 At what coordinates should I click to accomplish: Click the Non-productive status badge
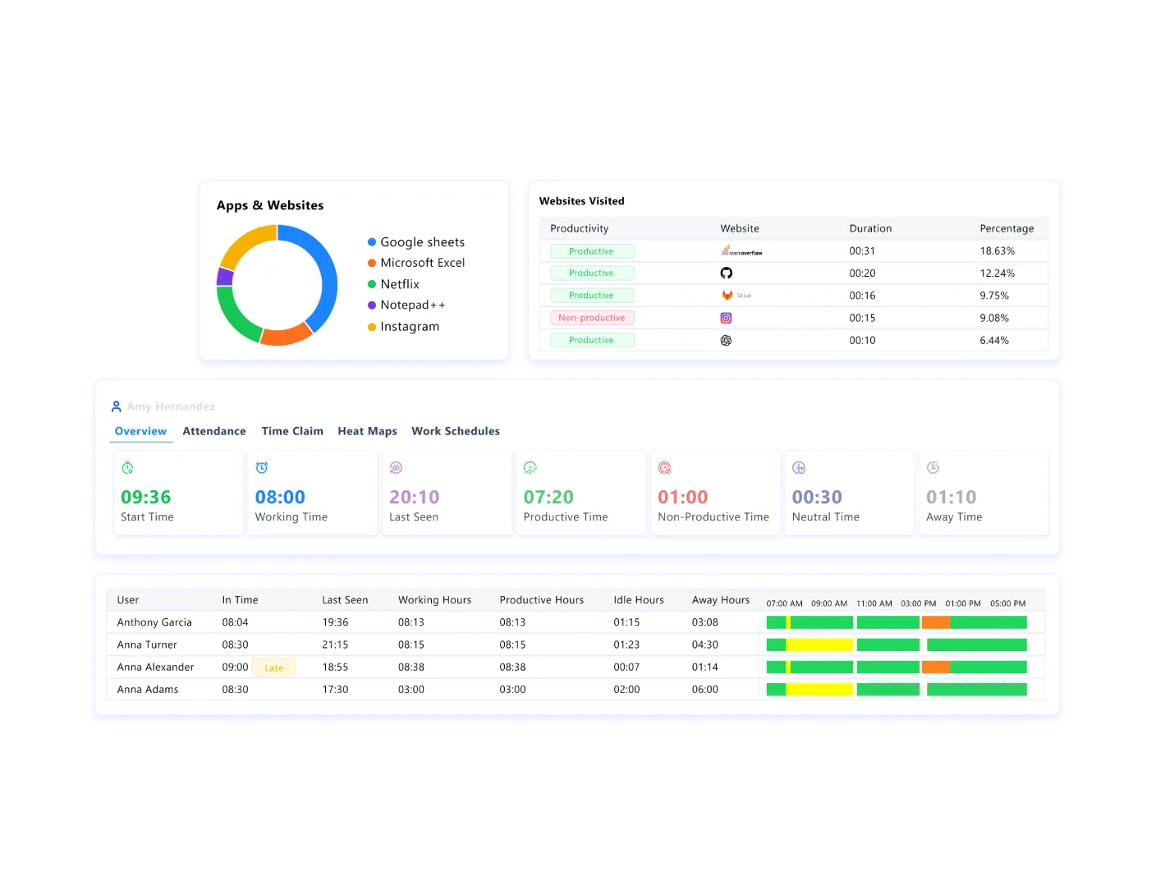[591, 318]
